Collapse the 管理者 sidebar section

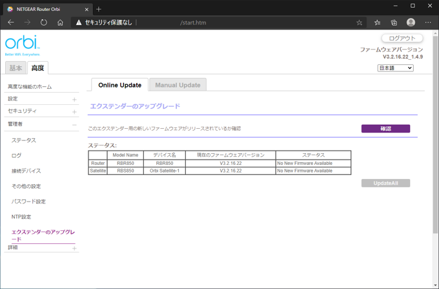pos(74,124)
